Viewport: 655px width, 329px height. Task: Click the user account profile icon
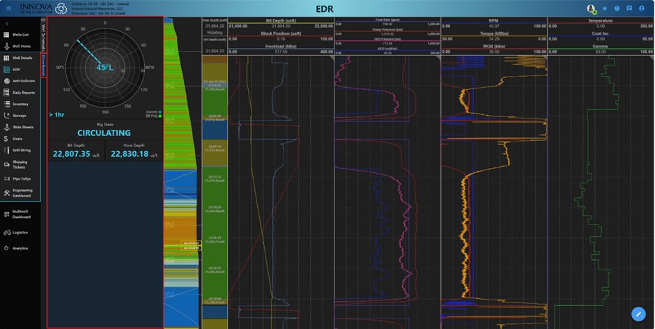click(x=642, y=8)
